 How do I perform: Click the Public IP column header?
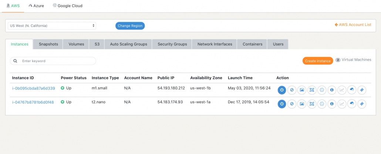[166, 78]
